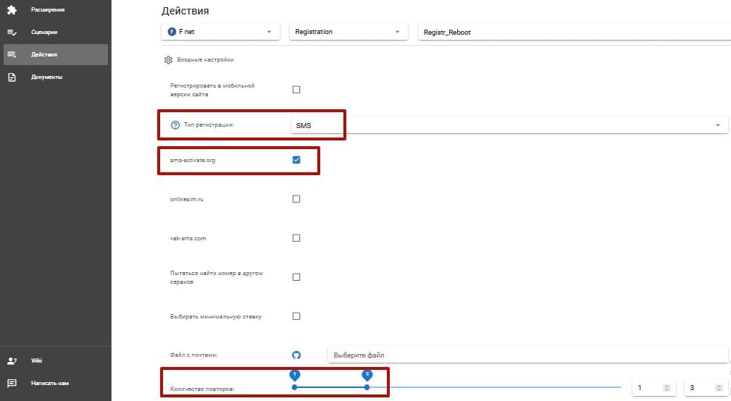
Task: Click the Wiki person icon in sidebar
Action: (x=12, y=360)
